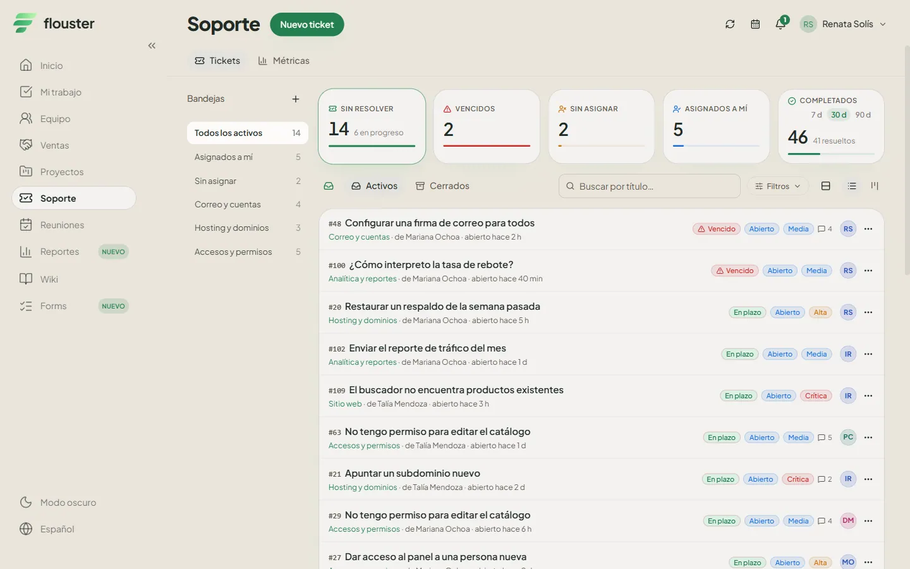Switch to the list view icon
The height and width of the screenshot is (569, 910).
pyautogui.click(x=852, y=186)
